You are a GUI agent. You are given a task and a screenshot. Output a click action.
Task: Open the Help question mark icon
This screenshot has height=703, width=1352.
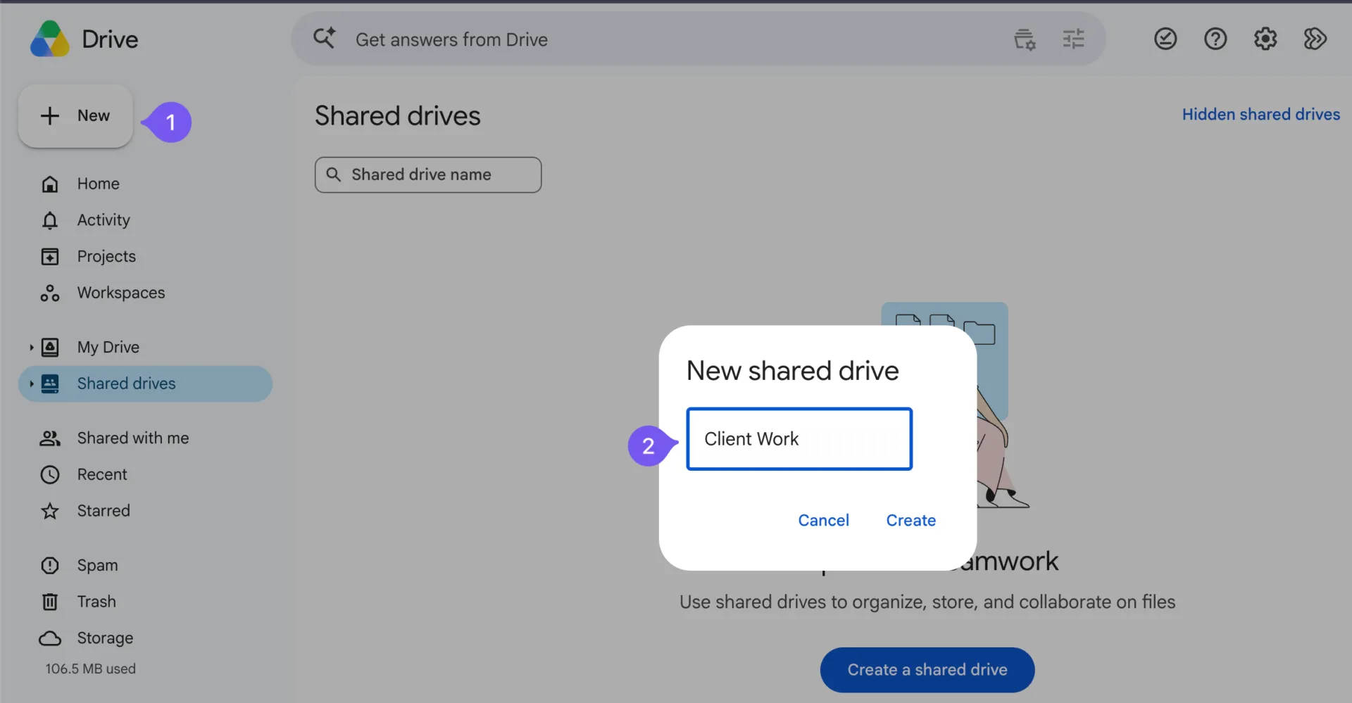pyautogui.click(x=1215, y=39)
